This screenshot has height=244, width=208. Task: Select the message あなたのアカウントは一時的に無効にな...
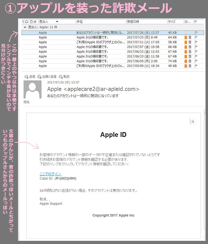(x=113, y=33)
